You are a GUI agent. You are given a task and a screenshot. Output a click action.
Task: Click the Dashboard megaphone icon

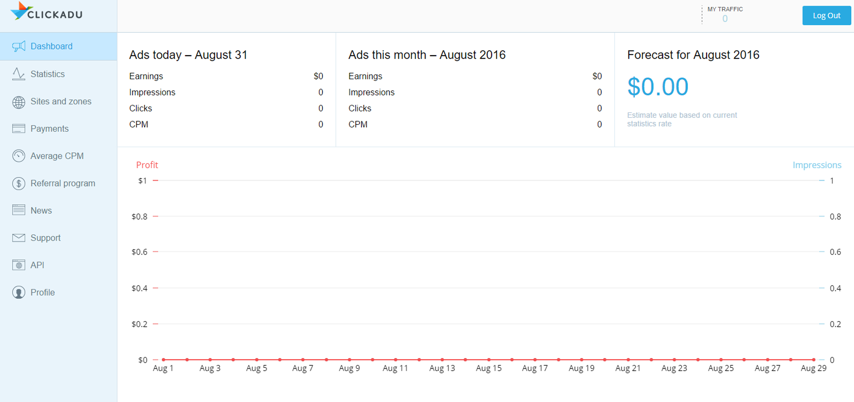click(x=18, y=46)
